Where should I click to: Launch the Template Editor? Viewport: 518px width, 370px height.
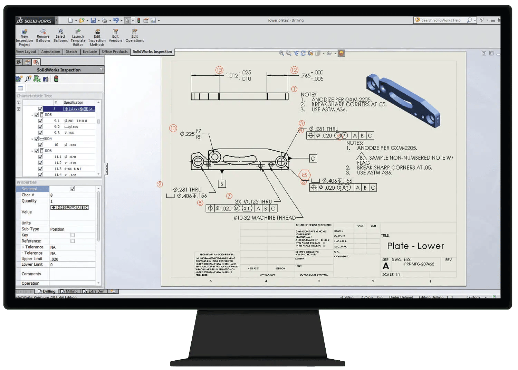tap(78, 38)
